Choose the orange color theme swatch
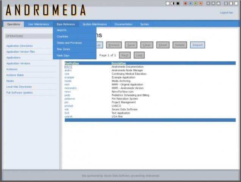The width and height of the screenshot is (241, 182). point(201,3)
